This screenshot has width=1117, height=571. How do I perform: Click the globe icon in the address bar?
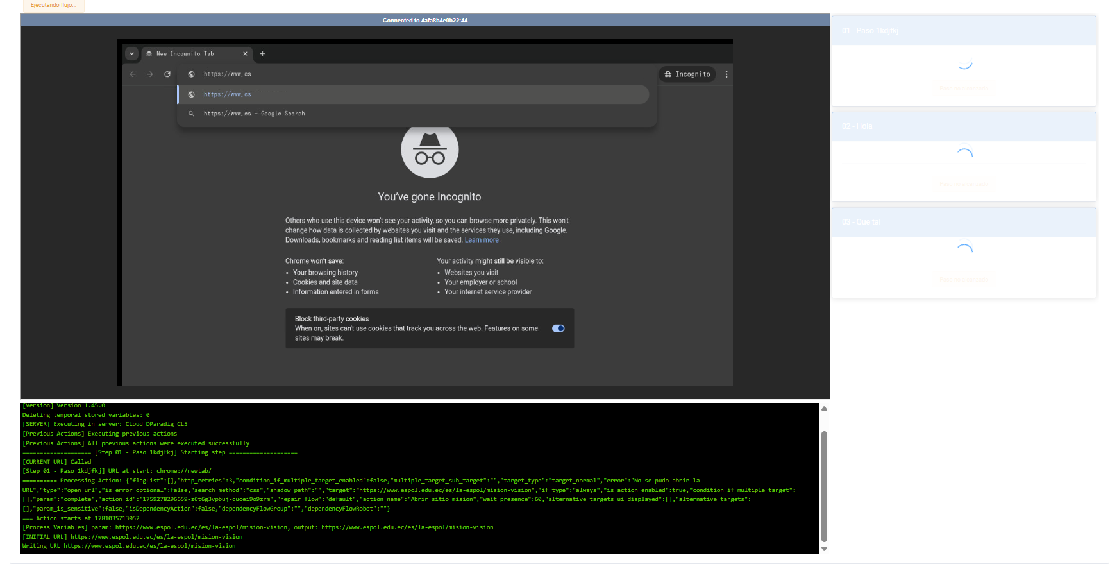[x=191, y=74]
